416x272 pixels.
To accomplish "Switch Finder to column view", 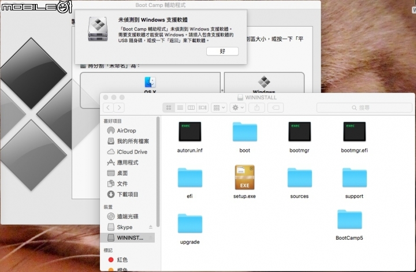I will 191,107.
